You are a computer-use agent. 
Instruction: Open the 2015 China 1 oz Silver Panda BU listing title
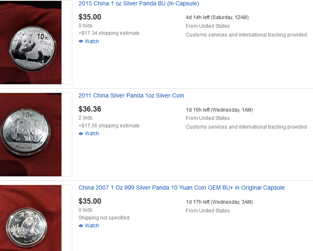coord(138,4)
